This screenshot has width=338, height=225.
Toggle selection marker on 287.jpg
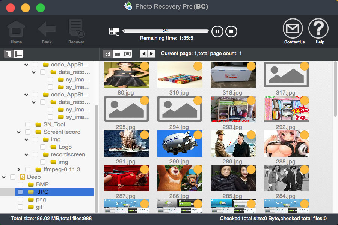[x=145, y=169]
